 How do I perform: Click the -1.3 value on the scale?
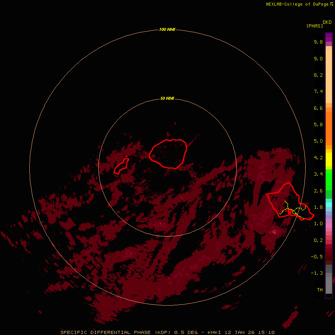click(x=317, y=273)
